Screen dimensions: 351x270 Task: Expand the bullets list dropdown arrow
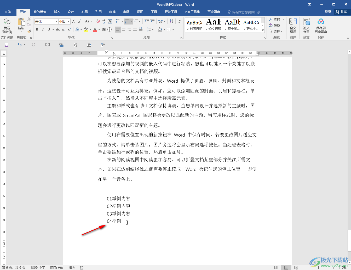pyautogui.click(x=122, y=21)
